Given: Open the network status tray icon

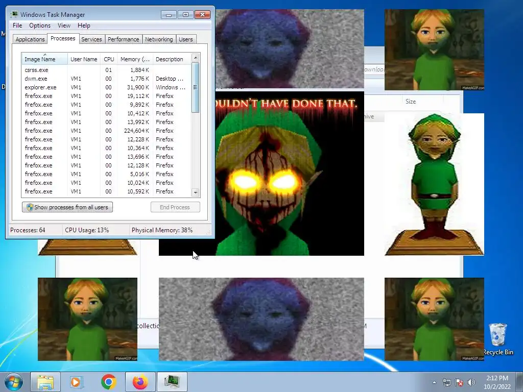Looking at the screenshot, I should pos(446,382).
